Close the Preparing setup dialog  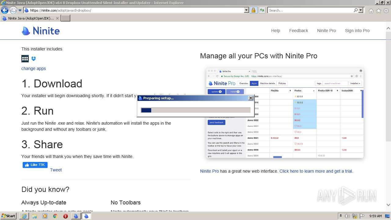coord(251,98)
